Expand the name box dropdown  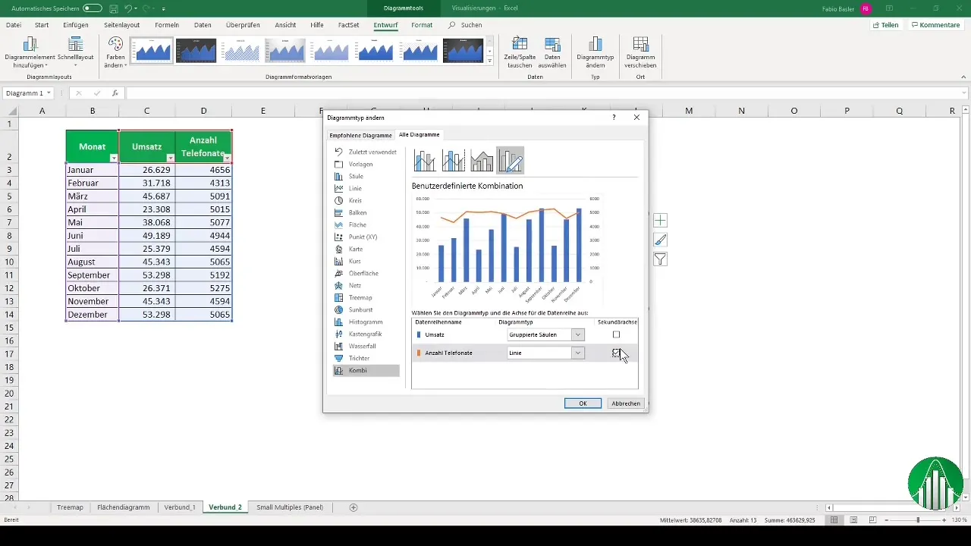(x=49, y=93)
